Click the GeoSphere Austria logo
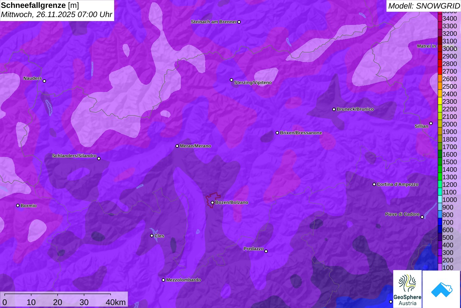This screenshot has height=308, width=461. click(x=407, y=289)
